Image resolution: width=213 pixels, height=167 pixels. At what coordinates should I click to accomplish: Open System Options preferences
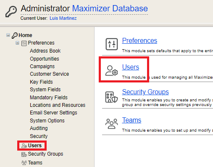tap(47, 121)
